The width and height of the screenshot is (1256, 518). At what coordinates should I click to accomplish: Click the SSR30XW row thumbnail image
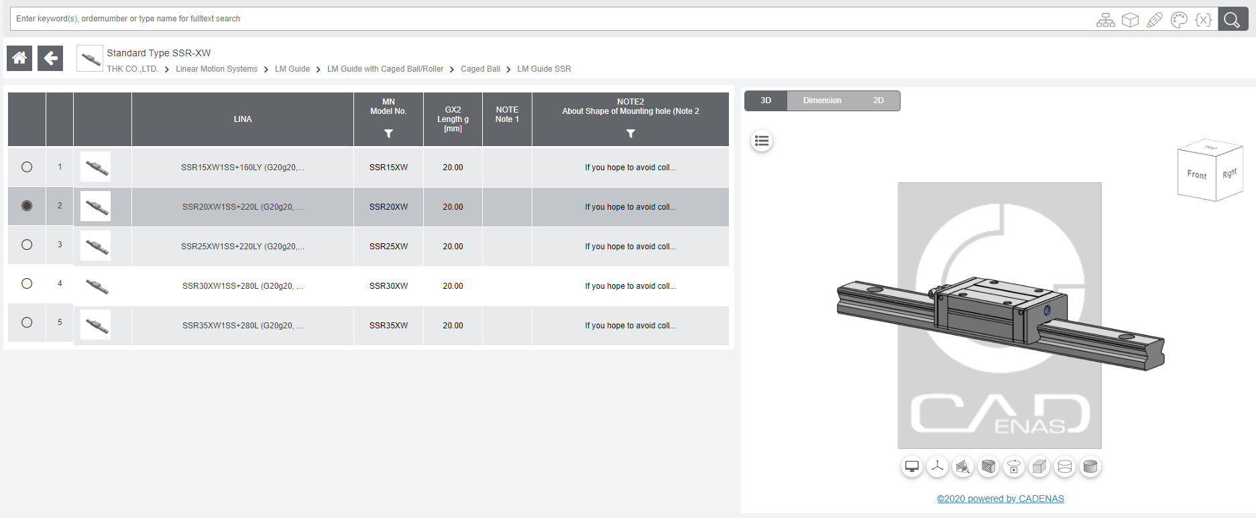96,285
